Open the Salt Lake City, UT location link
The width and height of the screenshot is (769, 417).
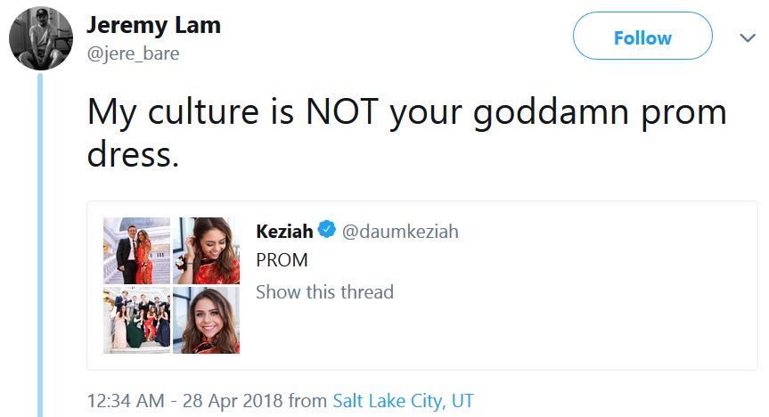(x=403, y=401)
